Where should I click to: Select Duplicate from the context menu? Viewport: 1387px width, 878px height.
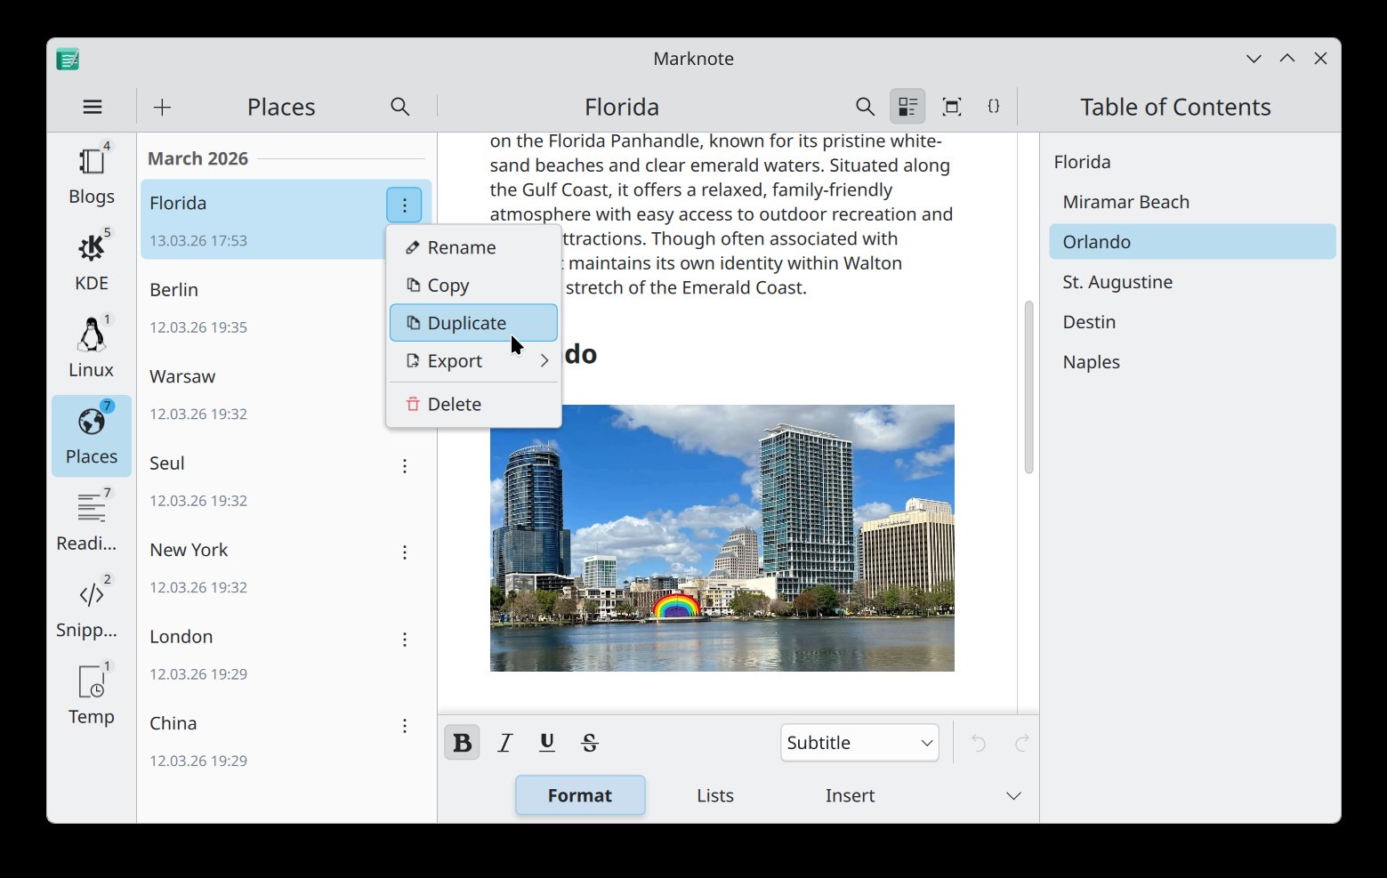[x=473, y=322]
